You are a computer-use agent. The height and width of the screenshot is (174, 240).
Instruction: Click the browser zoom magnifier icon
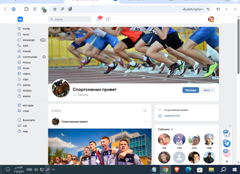[62, 9]
